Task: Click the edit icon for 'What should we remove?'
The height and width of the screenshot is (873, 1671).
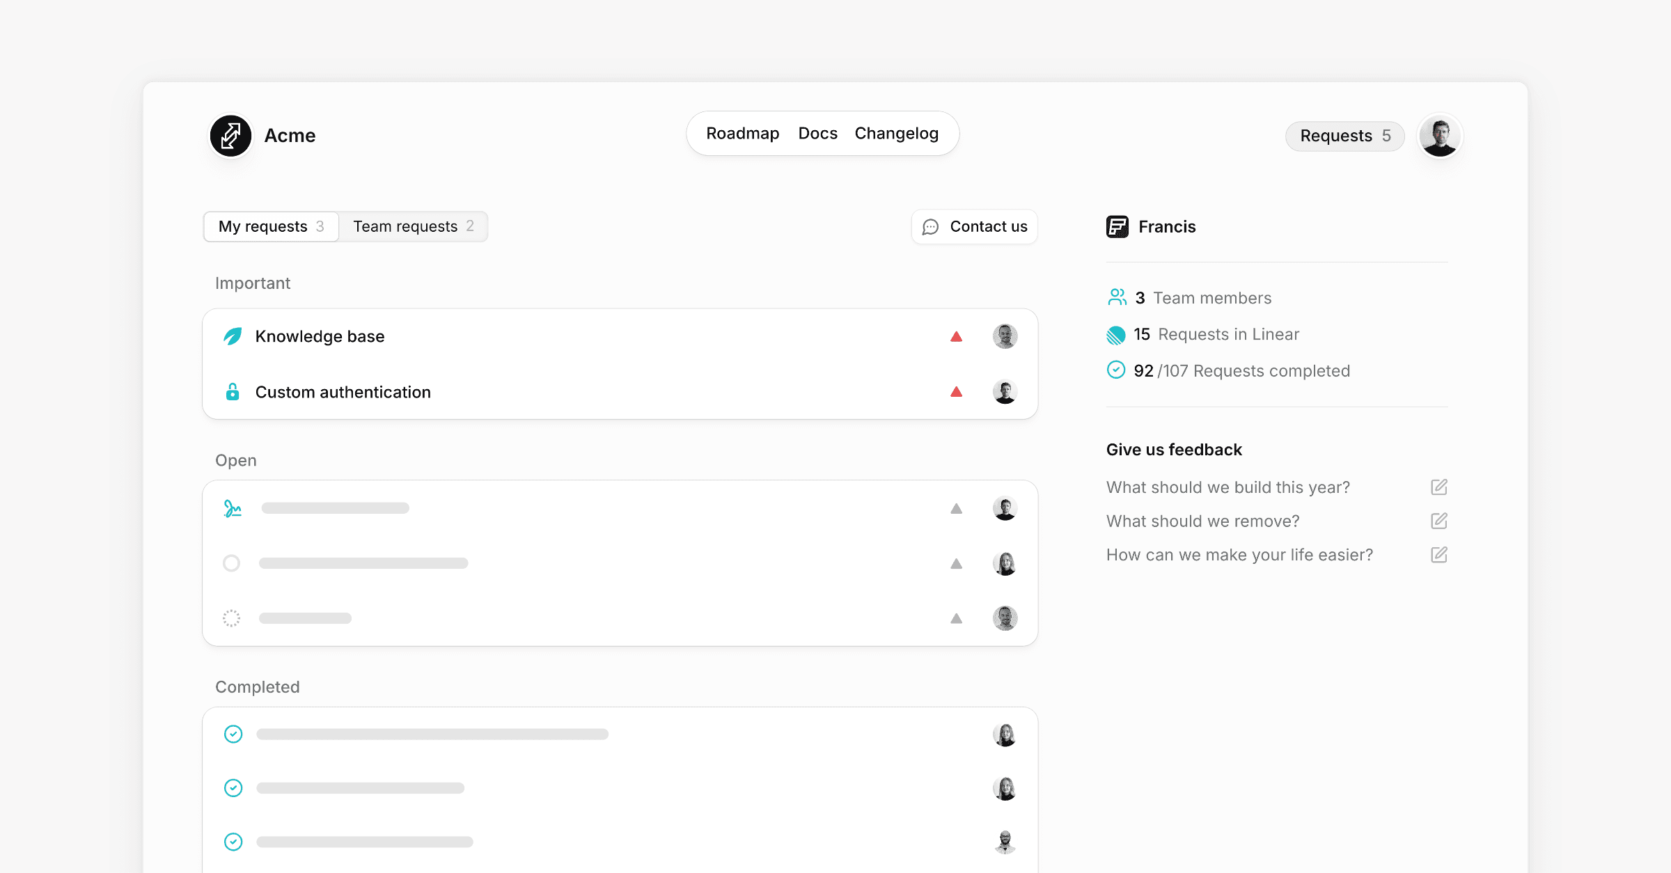Action: coord(1438,521)
